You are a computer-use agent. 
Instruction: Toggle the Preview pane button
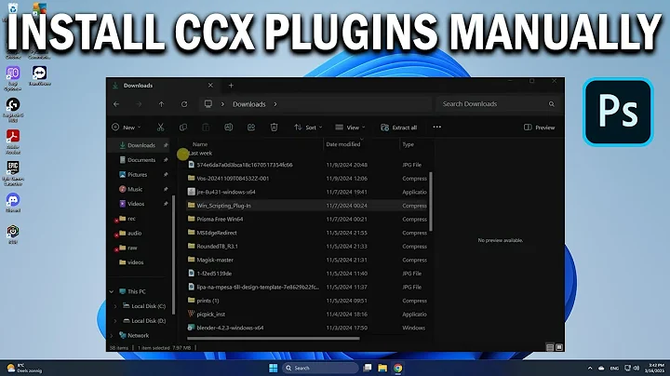(539, 128)
